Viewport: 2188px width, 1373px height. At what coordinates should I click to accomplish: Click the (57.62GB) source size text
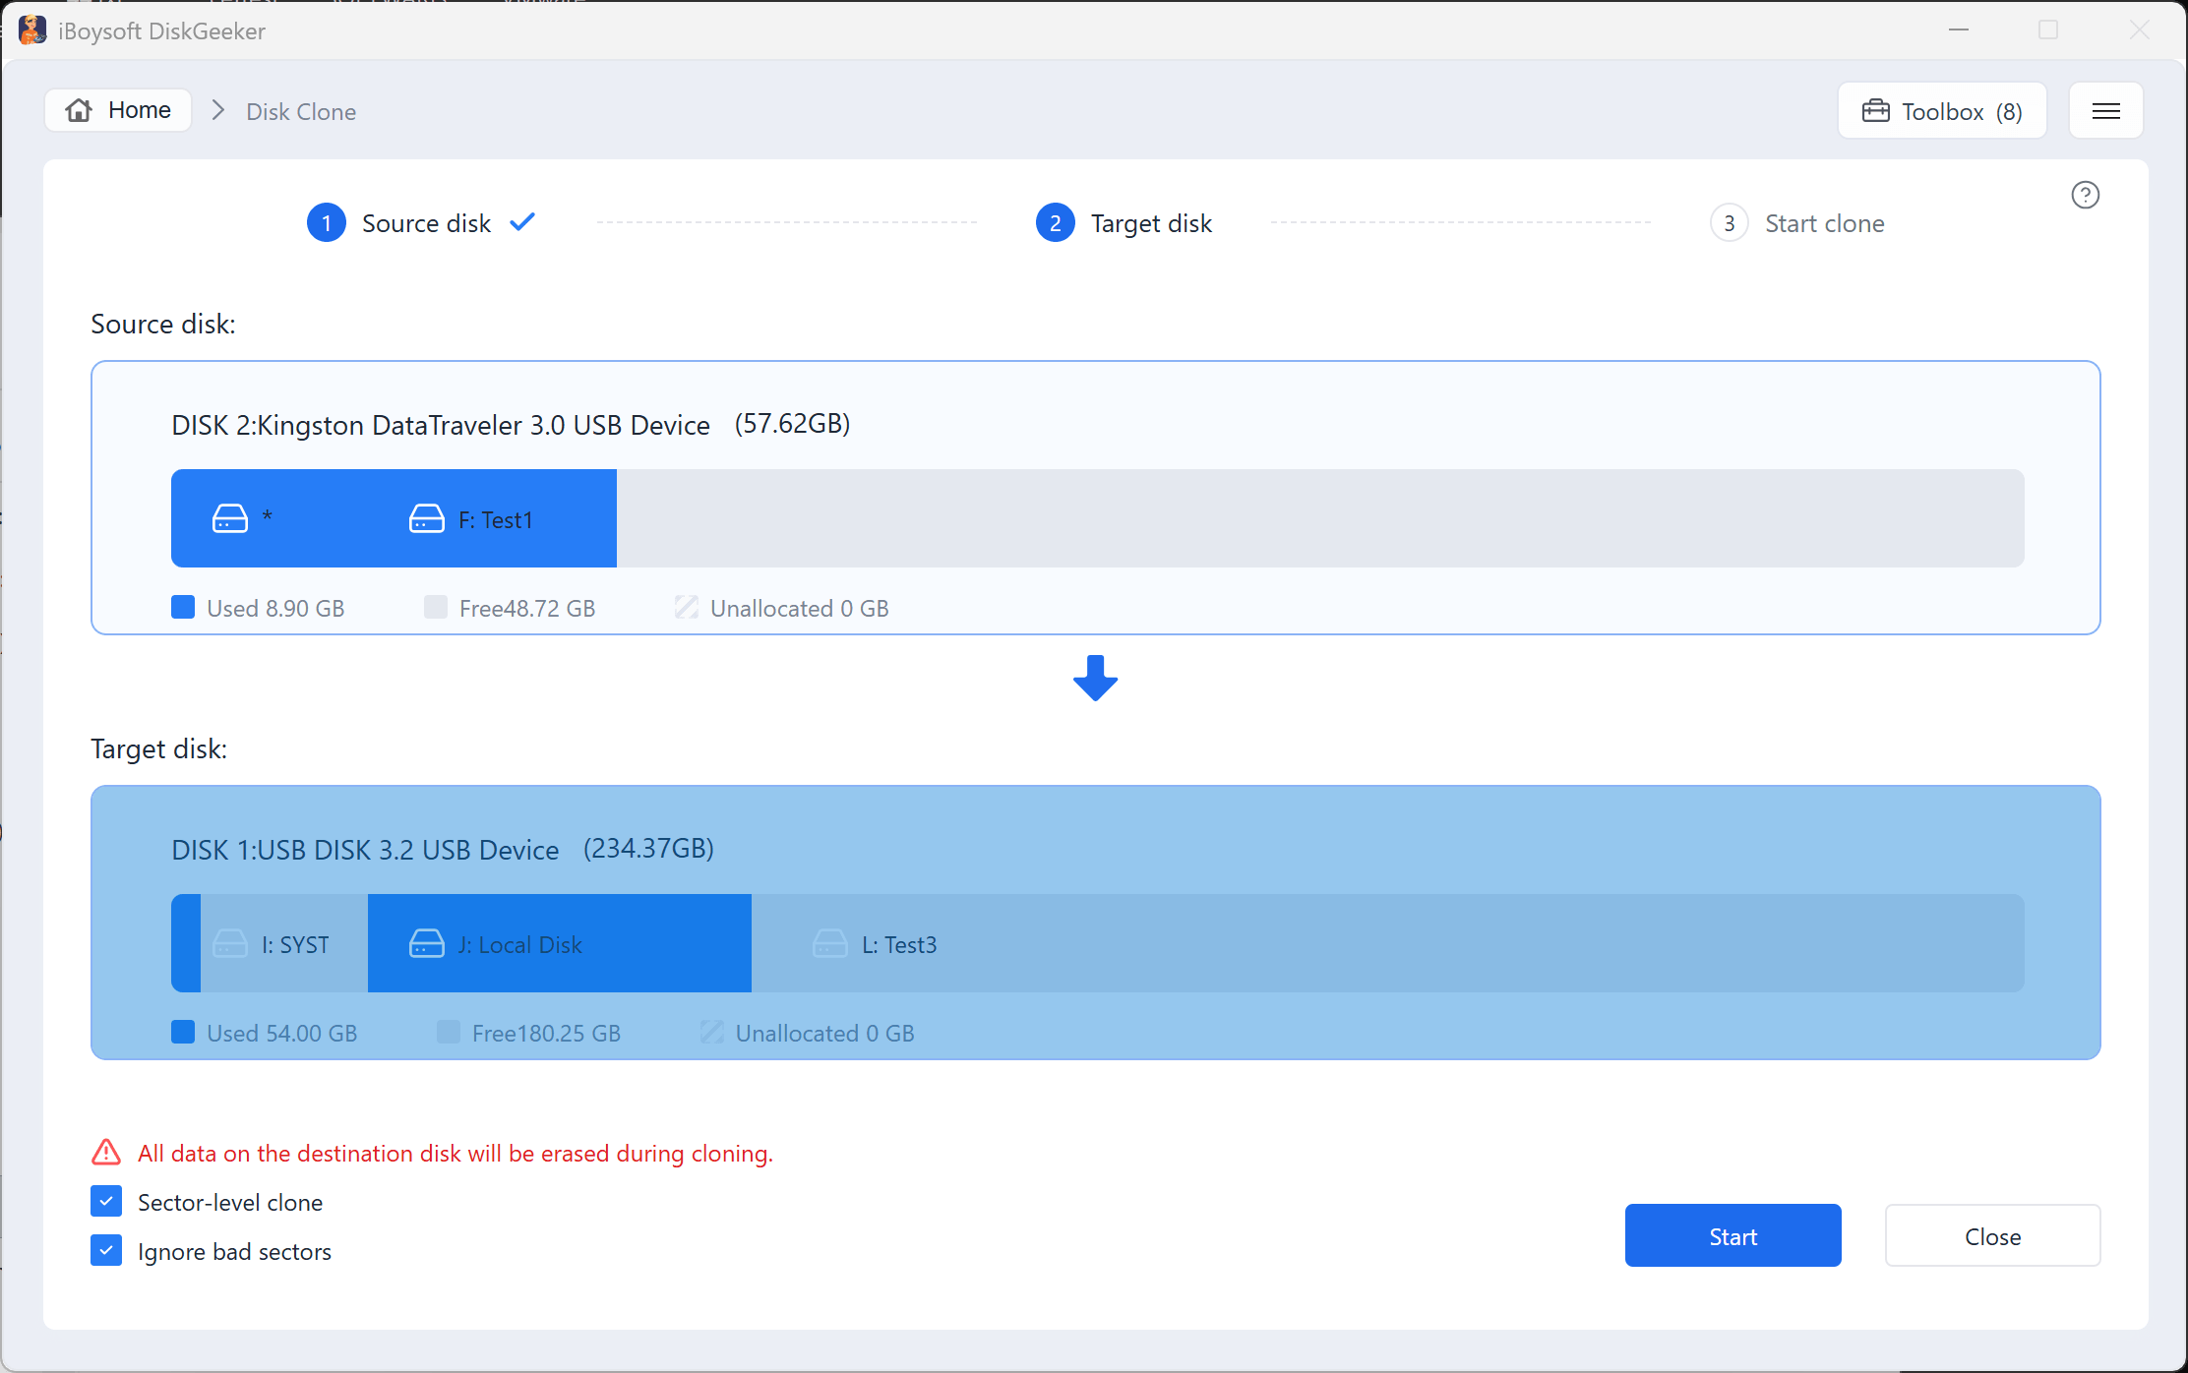coord(793,424)
